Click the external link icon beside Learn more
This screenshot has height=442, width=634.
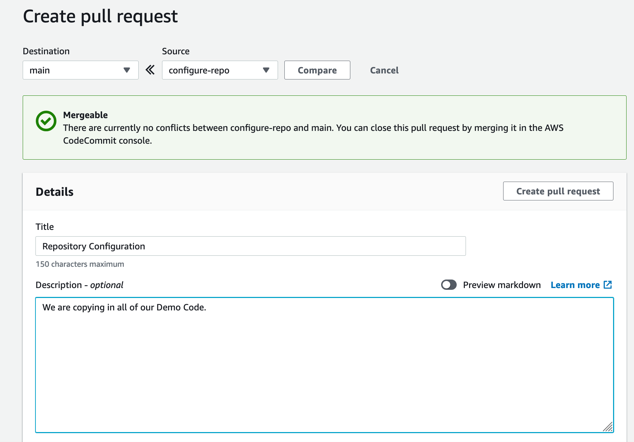coord(608,284)
